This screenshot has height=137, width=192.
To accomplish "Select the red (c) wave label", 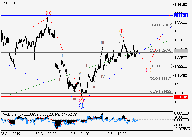I will 81,100.
